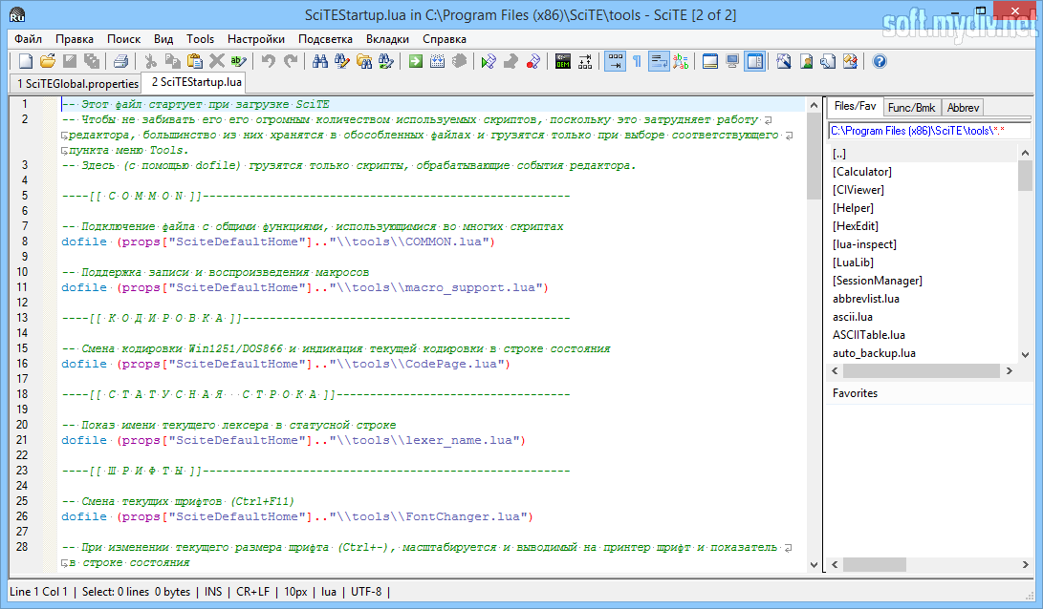Image resolution: width=1043 pixels, height=609 pixels.
Task: Click the Cut scissors icon
Action: tap(150, 62)
